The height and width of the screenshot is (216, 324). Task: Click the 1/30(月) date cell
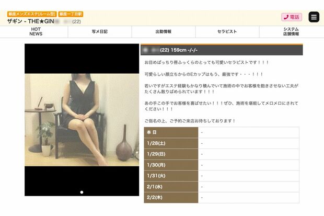pyautogui.click(x=171, y=165)
